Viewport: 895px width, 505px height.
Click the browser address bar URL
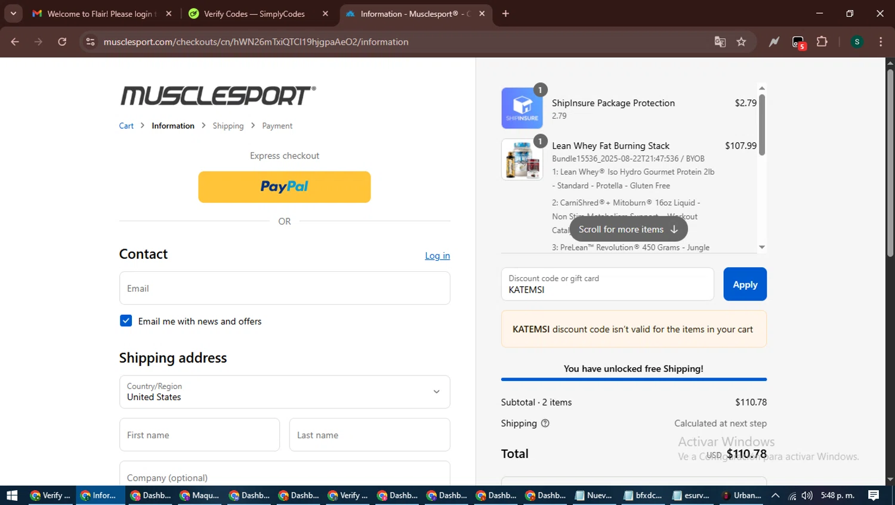(x=256, y=42)
